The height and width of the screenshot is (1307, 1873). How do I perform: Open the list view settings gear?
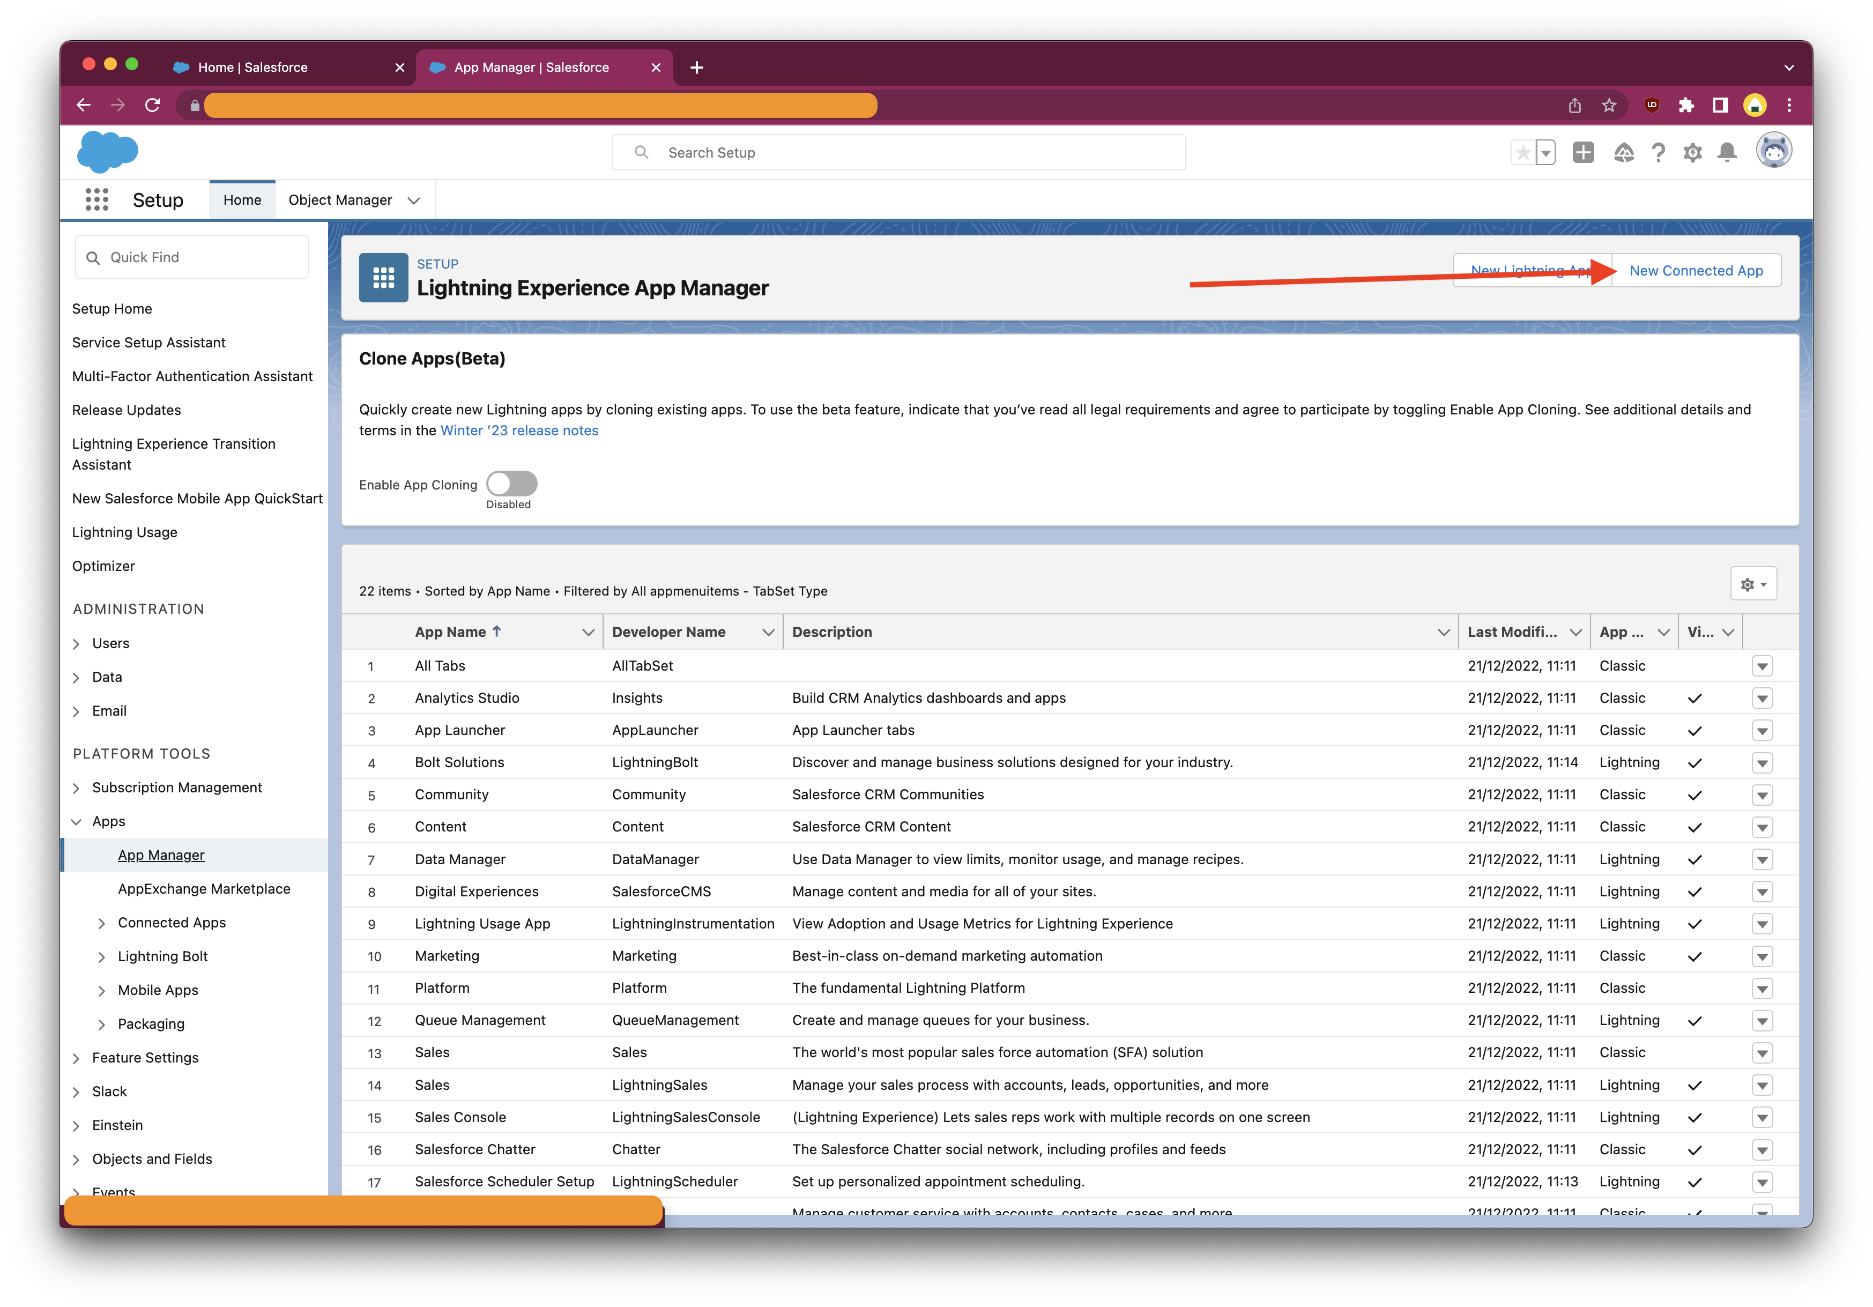1753,584
